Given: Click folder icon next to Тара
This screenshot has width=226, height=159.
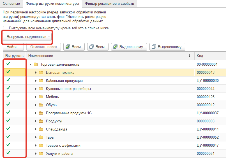Looking at the screenshot, I should coord(41,137).
